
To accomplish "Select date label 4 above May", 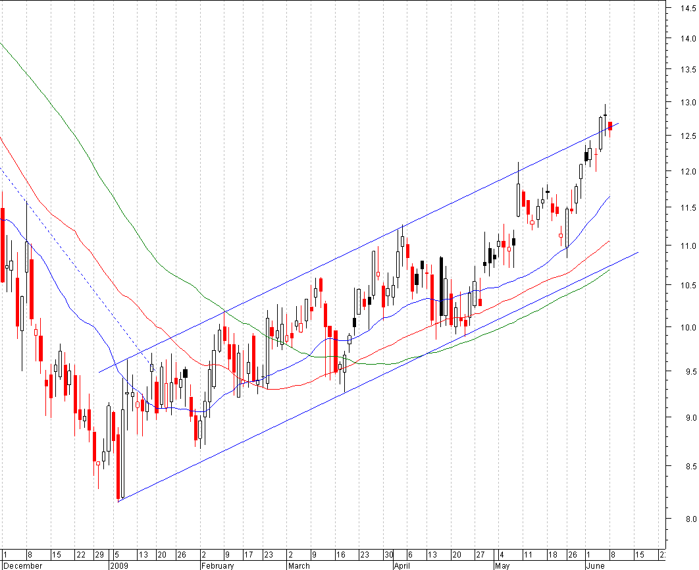I will pyautogui.click(x=502, y=555).
